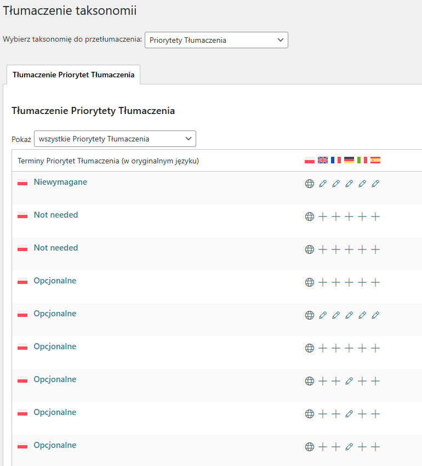Edit Spanish translation of Niewymagane term

coord(375,184)
